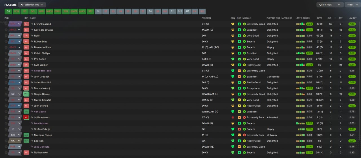Click Stefan Ortega's red sharpness icon
The image size is (361, 158).
pyautogui.click(x=239, y=129)
